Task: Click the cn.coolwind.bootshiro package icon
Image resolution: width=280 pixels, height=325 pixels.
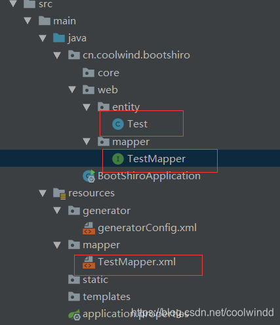Action: click(74, 55)
